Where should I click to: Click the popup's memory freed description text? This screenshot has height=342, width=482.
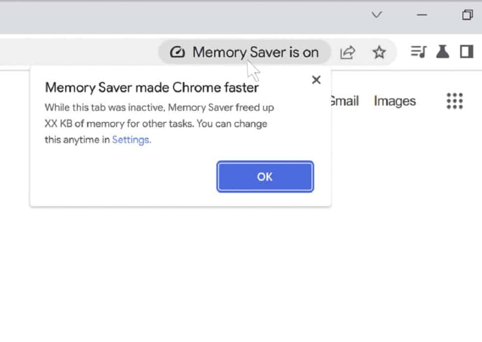click(159, 124)
